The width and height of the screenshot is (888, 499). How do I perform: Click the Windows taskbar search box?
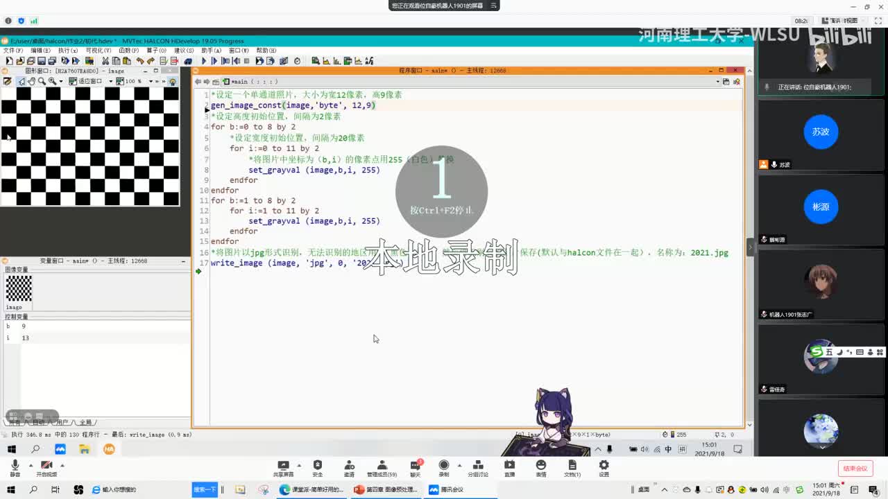(139, 489)
